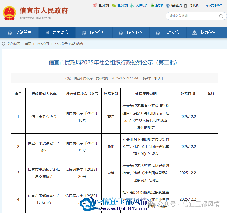
Task: Click the Weibo icon in header
Action: click(x=95, y=5)
